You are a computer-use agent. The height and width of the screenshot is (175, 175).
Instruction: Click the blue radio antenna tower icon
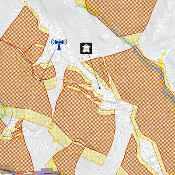click(x=59, y=45)
